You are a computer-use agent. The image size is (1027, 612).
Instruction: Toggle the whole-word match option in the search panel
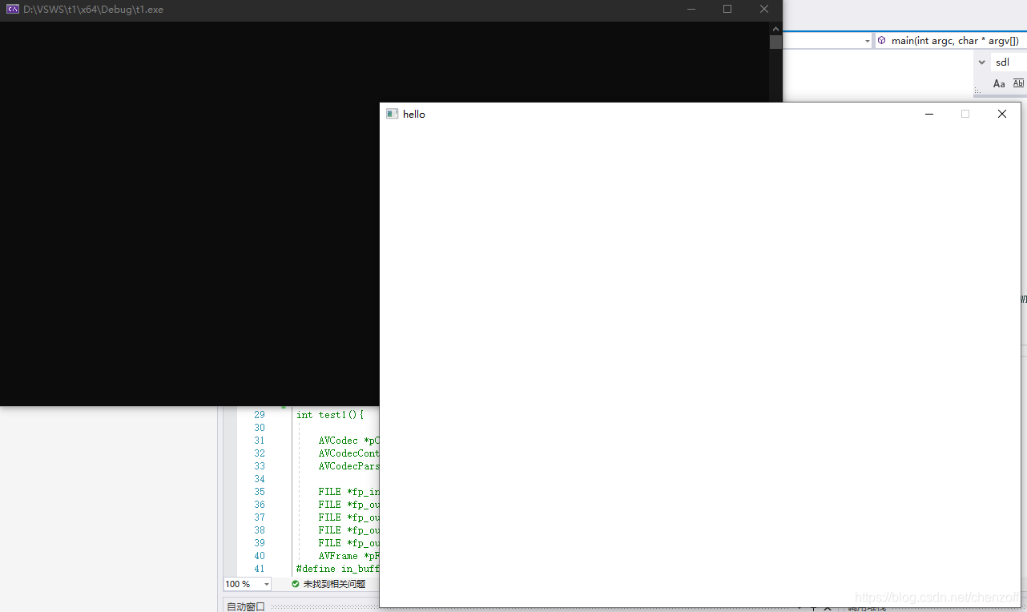click(x=1018, y=83)
